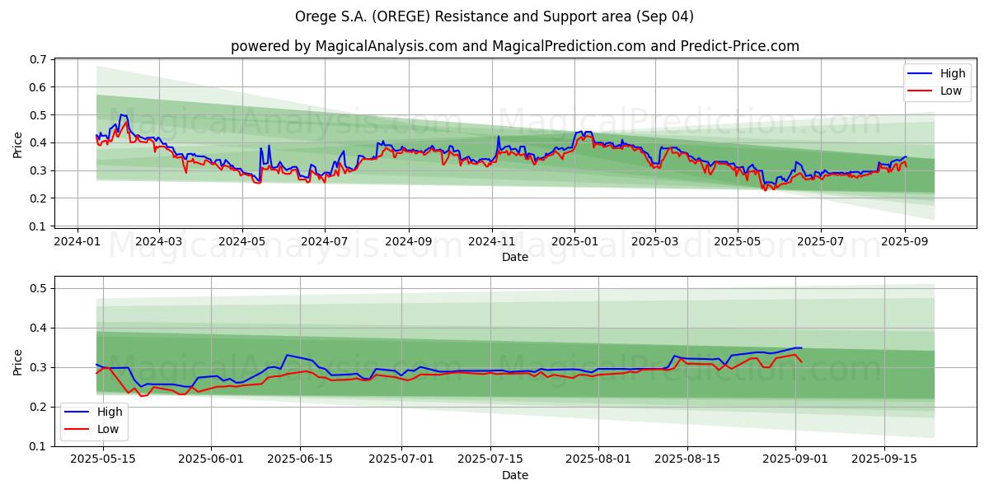The width and height of the screenshot is (989, 494).
Task: Click 'Low' legend entry in top chart
Action: [x=951, y=91]
